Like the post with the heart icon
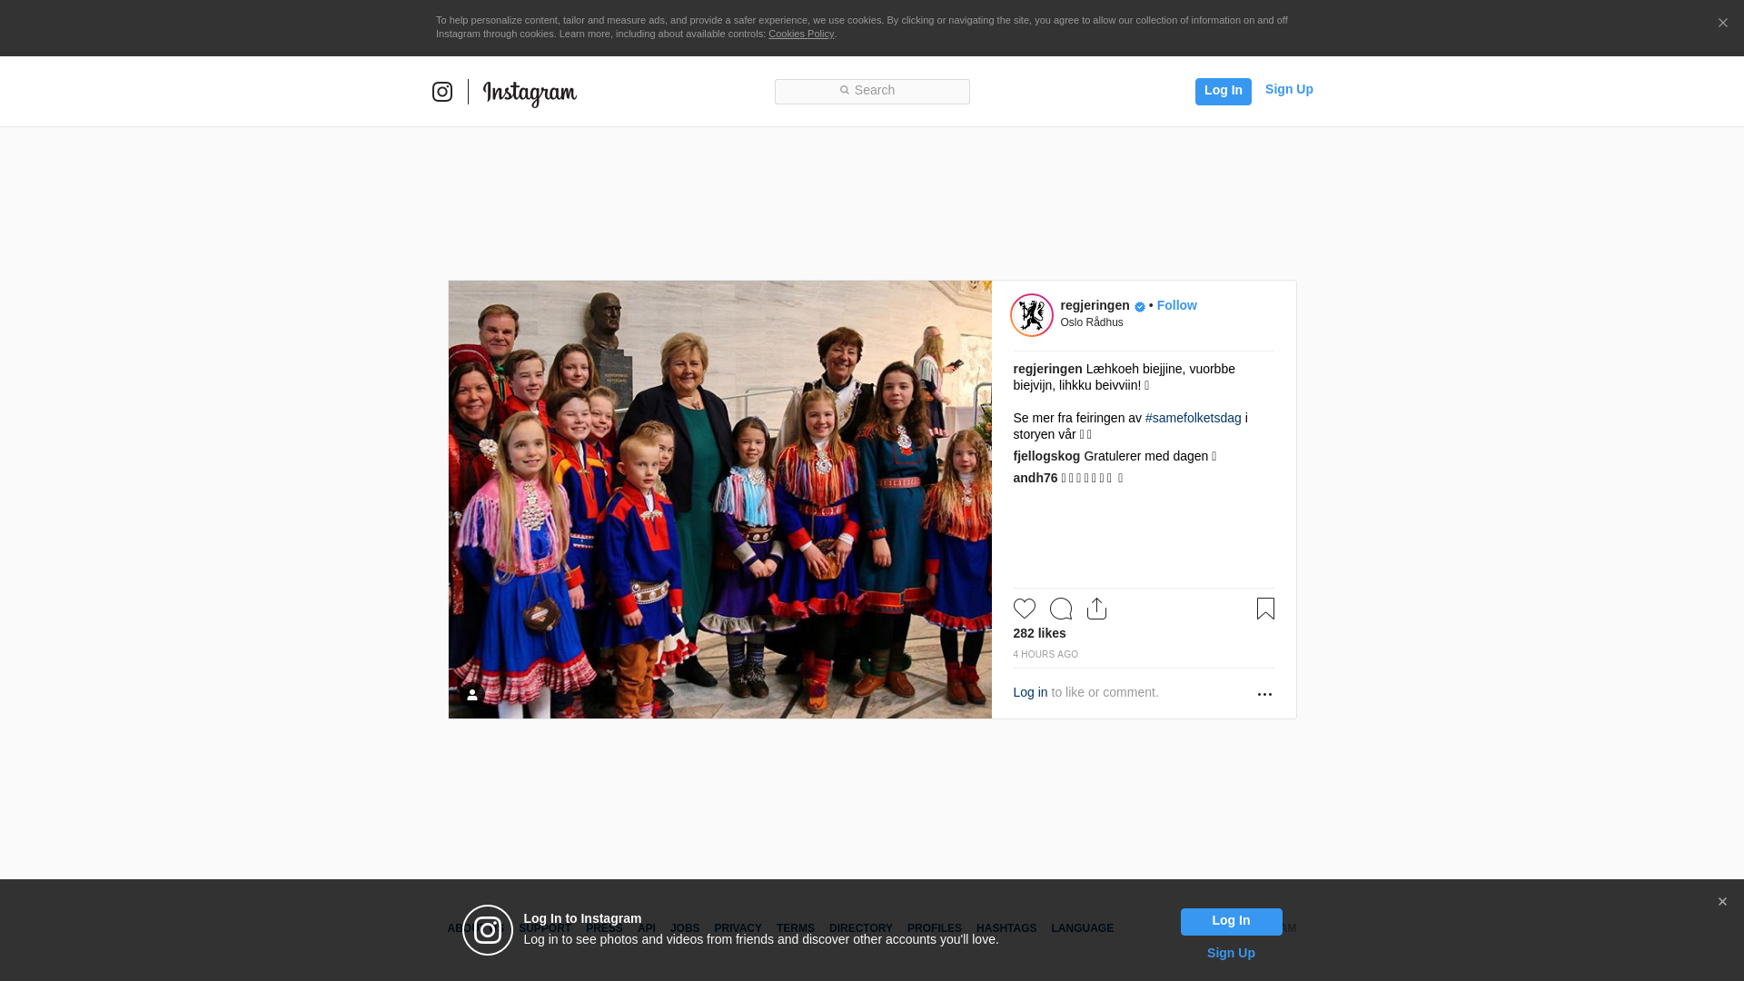The width and height of the screenshot is (1744, 981). pos(1025,609)
